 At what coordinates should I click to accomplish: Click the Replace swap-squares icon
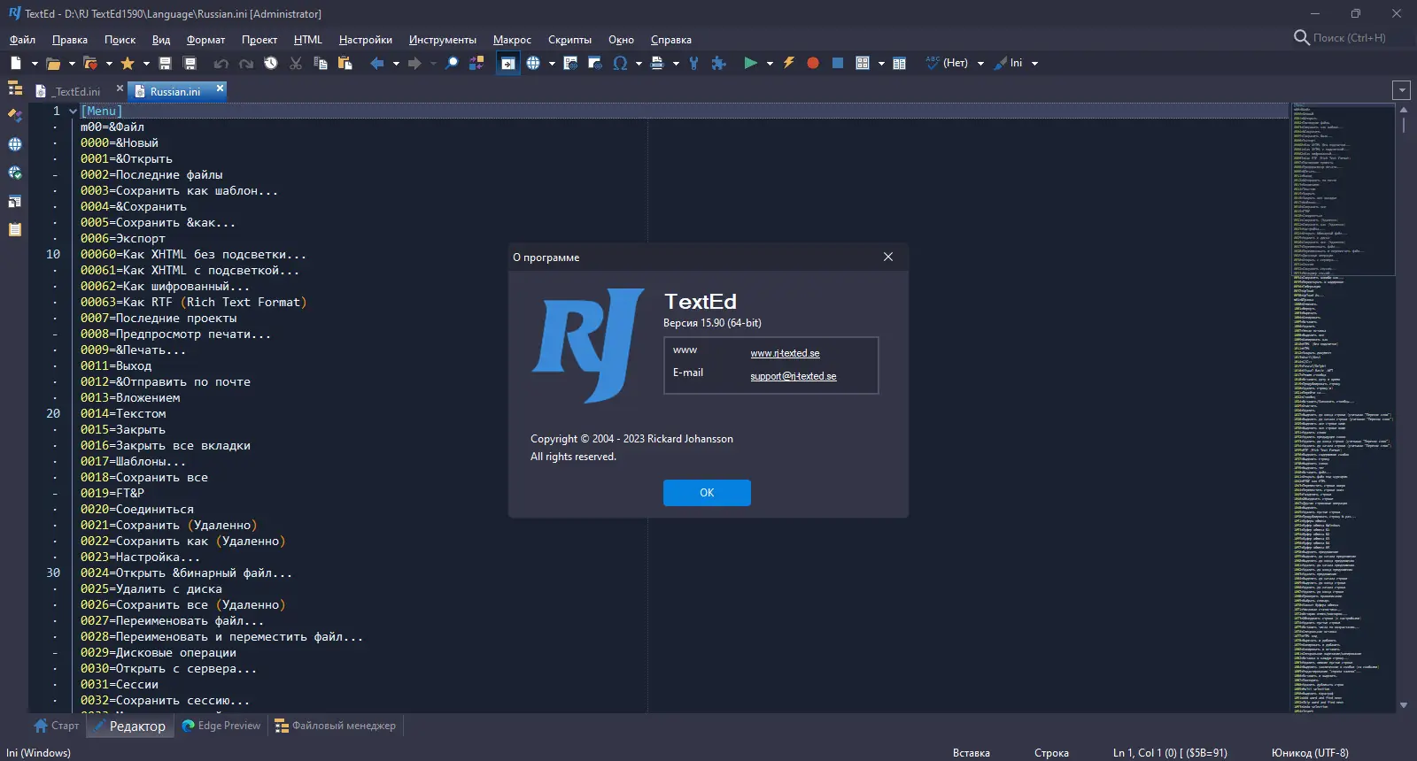click(476, 63)
